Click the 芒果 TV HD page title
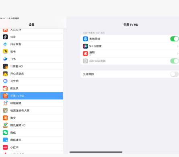The height and width of the screenshot is (157, 179). click(x=131, y=24)
